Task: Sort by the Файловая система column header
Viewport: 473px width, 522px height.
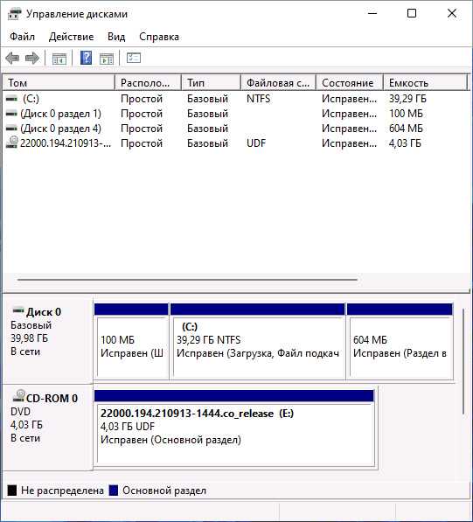Action: (x=278, y=82)
